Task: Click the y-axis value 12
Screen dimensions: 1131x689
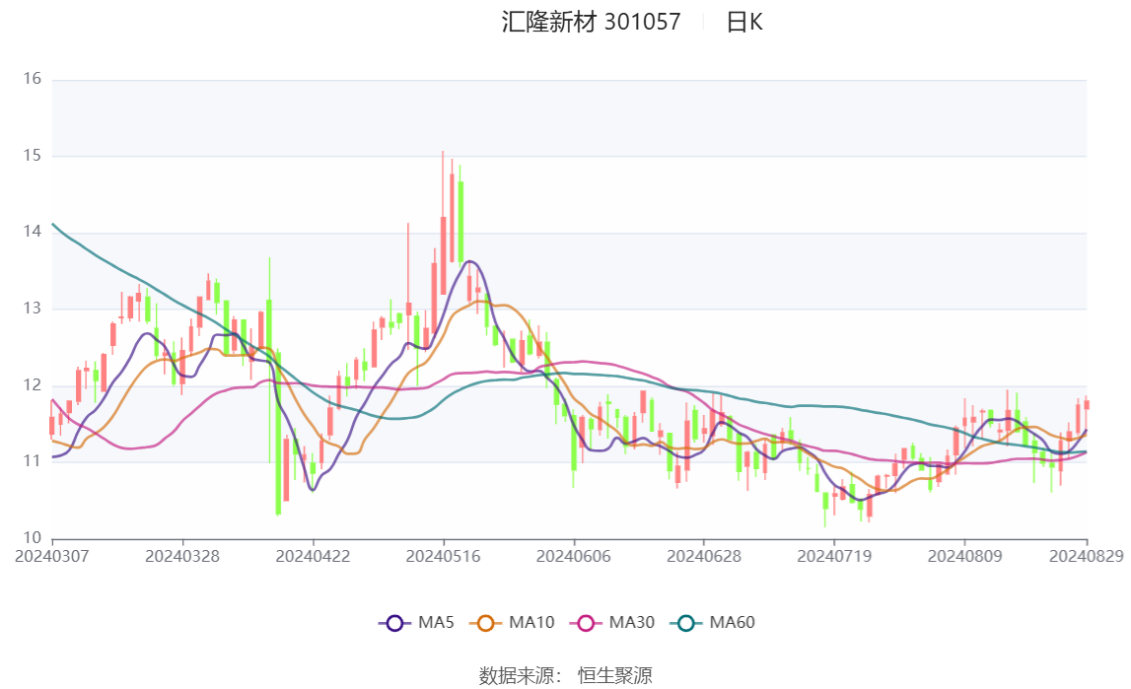Action: (x=32, y=384)
